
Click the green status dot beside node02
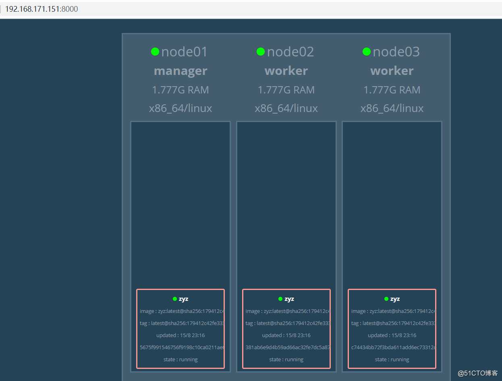click(261, 52)
